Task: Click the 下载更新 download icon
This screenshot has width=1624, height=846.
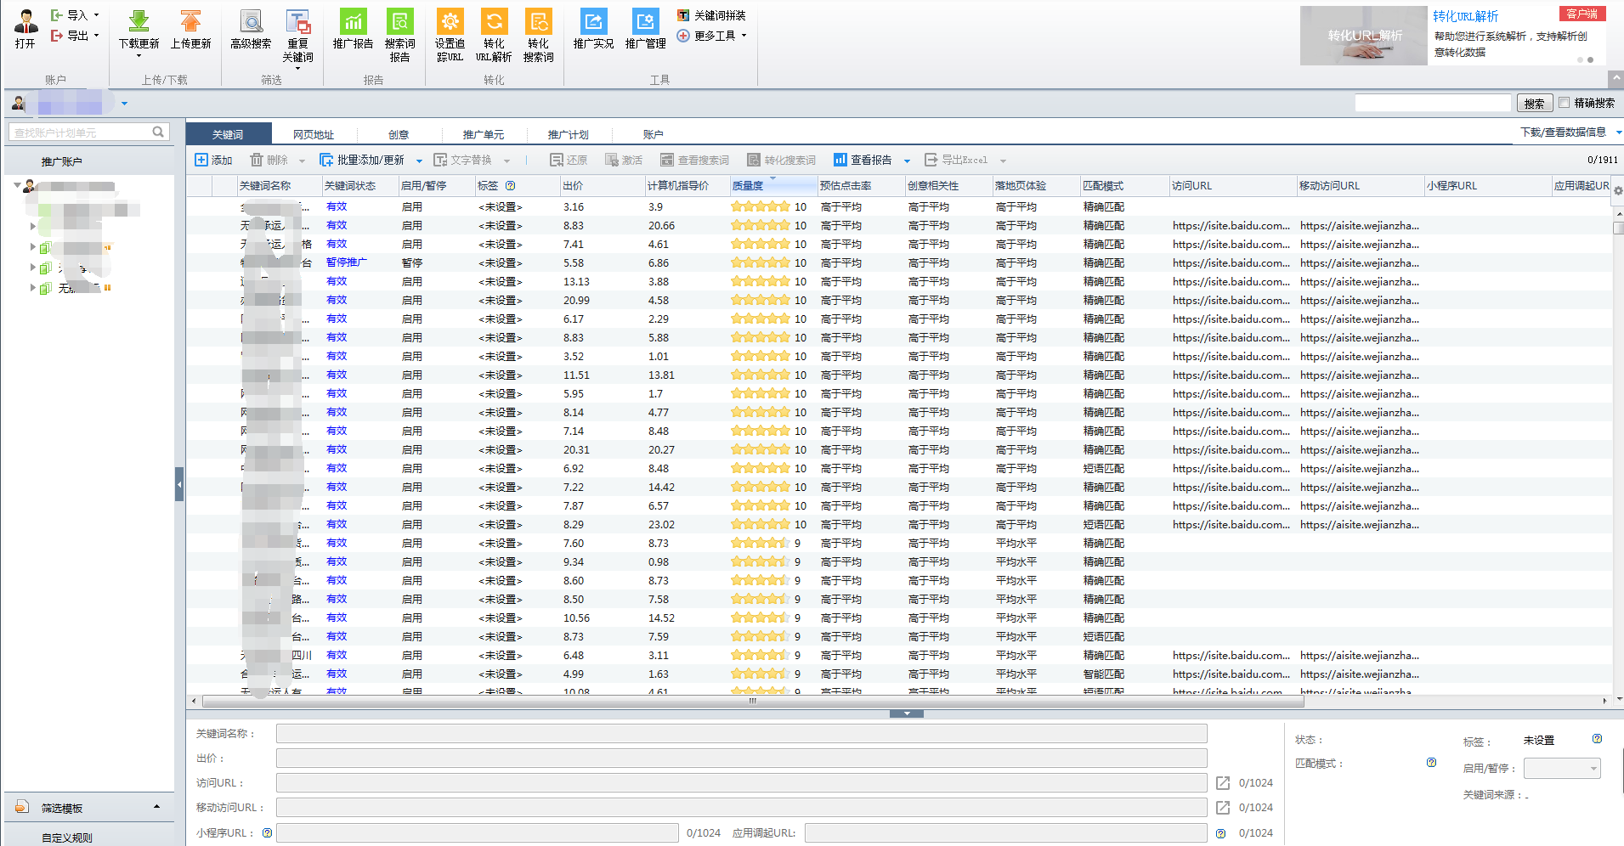Action: pos(139,23)
